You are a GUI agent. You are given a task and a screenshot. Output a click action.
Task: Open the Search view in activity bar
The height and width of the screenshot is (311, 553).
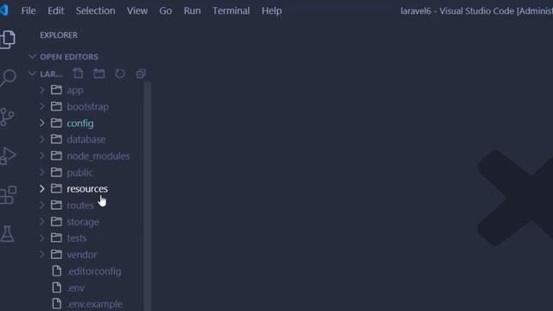[8, 78]
